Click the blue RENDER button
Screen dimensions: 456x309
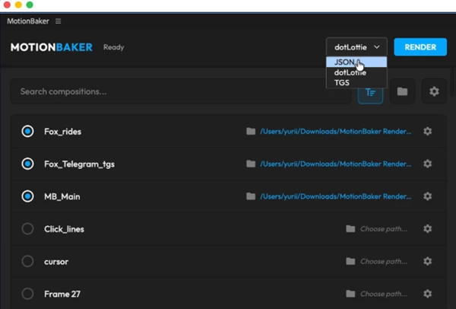pyautogui.click(x=420, y=47)
